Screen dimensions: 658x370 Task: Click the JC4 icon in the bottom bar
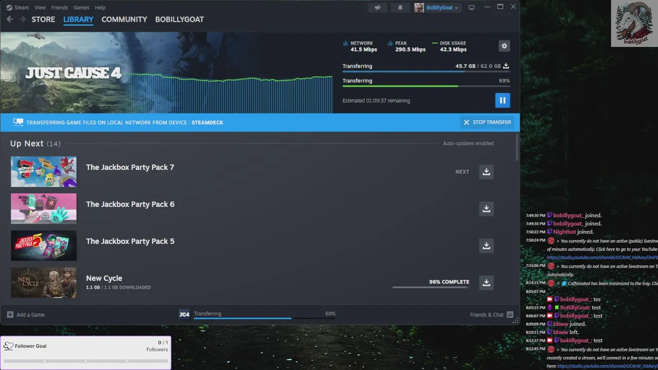pos(184,314)
